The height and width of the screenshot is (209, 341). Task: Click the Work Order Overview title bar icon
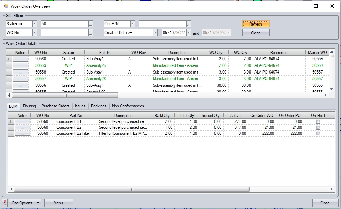[6, 6]
